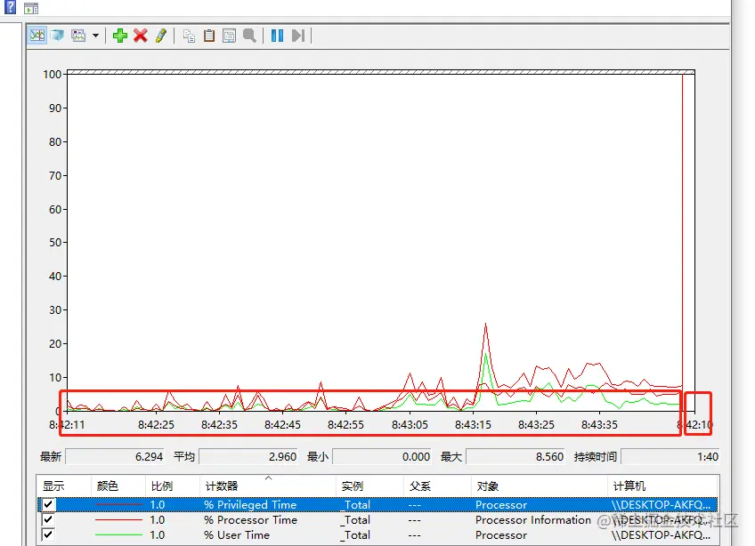Uncheck the % Privileged Time display checkbox
Screen dimensions: 755x546
pos(48,504)
